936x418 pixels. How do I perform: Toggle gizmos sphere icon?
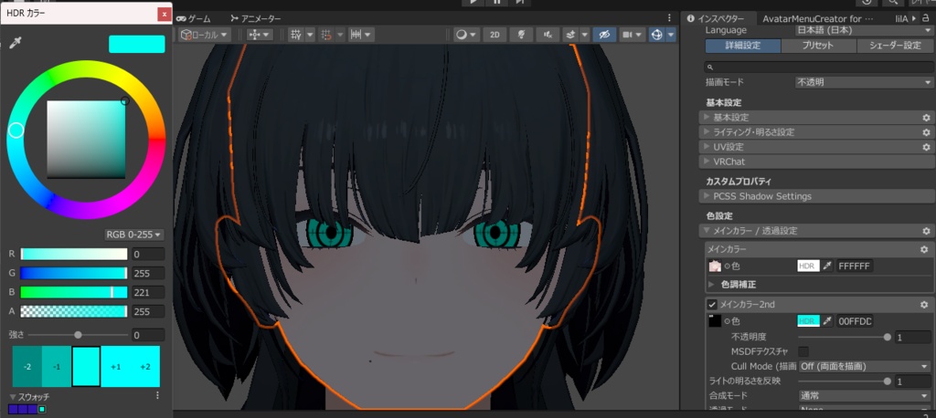[656, 35]
